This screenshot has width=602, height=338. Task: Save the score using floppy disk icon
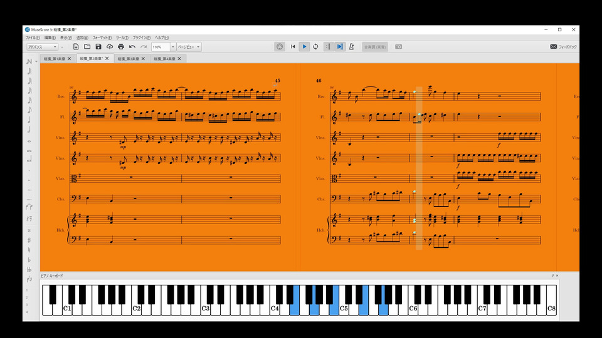[x=98, y=47]
